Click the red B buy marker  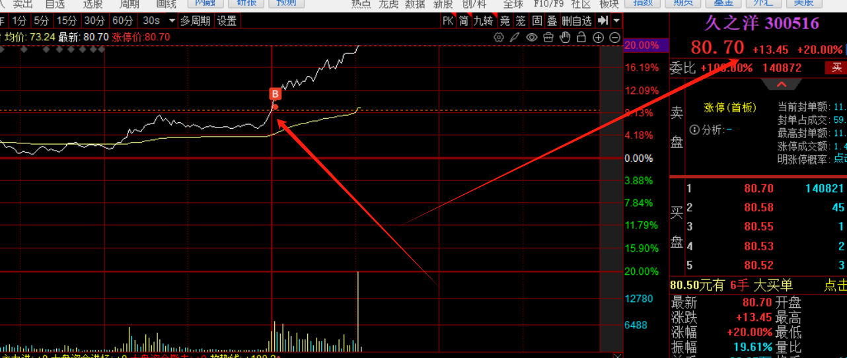[276, 94]
